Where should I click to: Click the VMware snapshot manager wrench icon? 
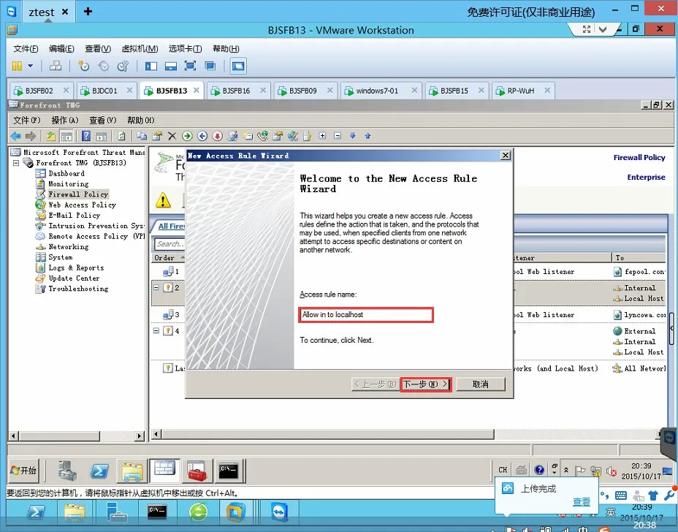pyautogui.click(x=123, y=66)
